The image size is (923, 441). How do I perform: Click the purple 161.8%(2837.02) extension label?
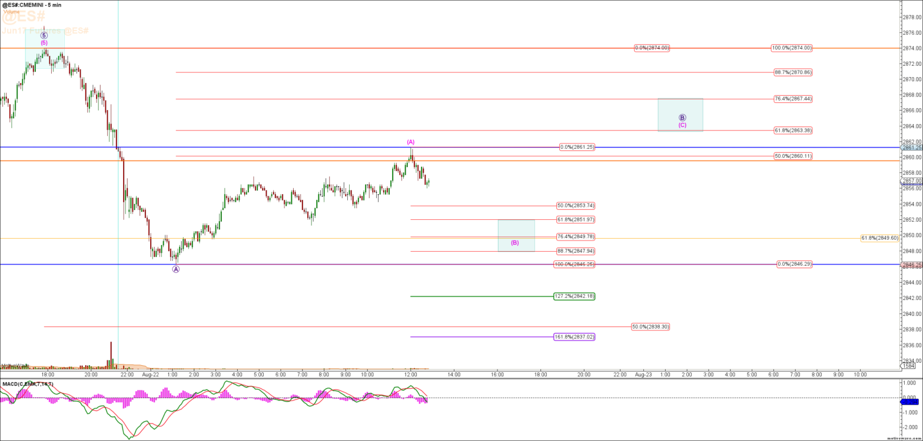click(574, 337)
